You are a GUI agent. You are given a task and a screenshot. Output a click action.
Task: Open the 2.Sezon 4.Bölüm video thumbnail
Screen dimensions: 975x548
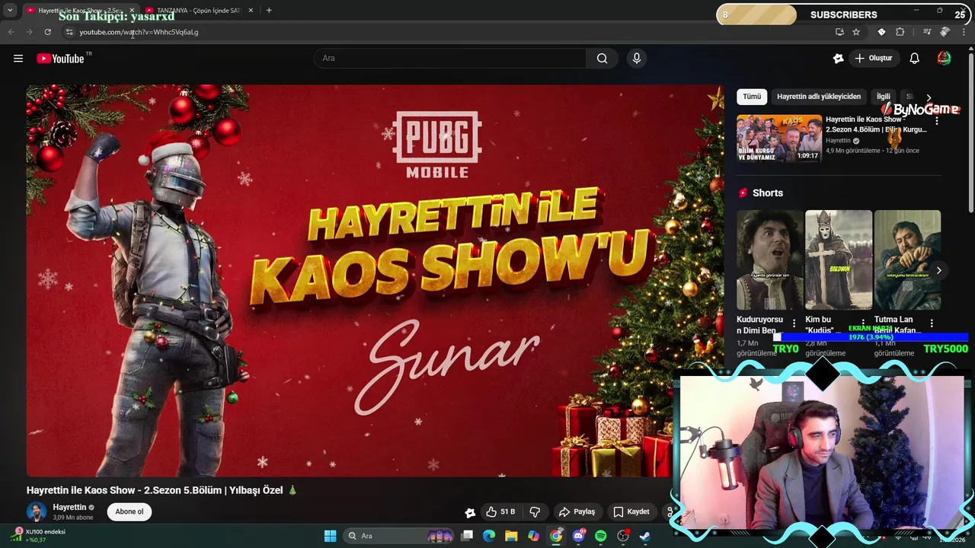tap(779, 138)
